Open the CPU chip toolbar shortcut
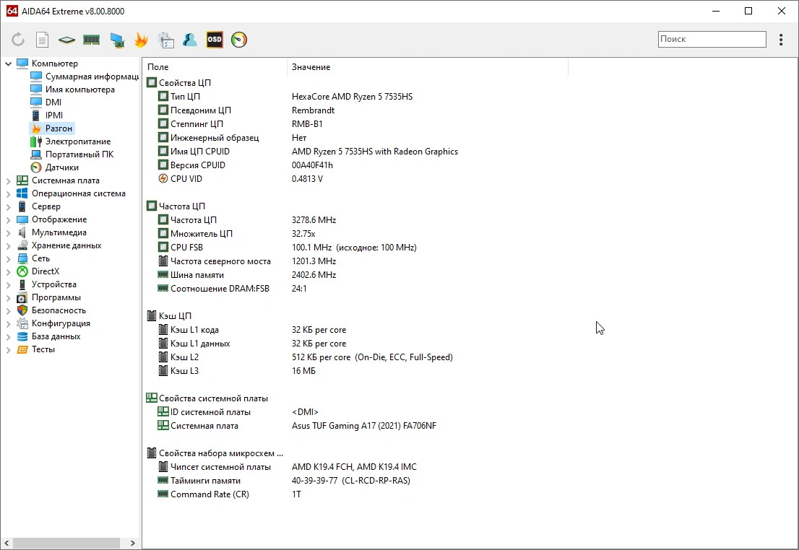 pyautogui.click(x=66, y=40)
